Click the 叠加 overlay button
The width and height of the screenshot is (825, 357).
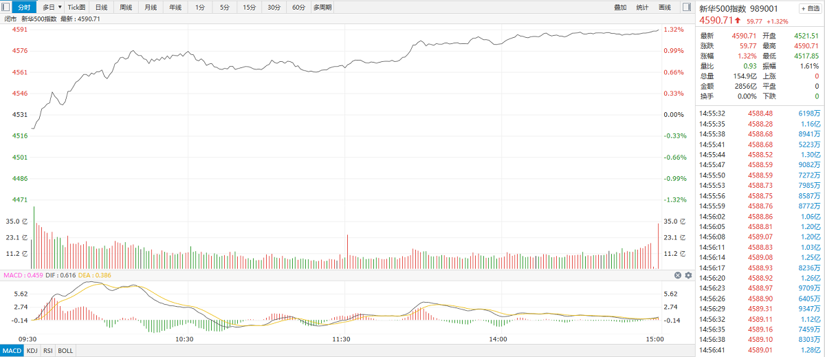tap(620, 7)
